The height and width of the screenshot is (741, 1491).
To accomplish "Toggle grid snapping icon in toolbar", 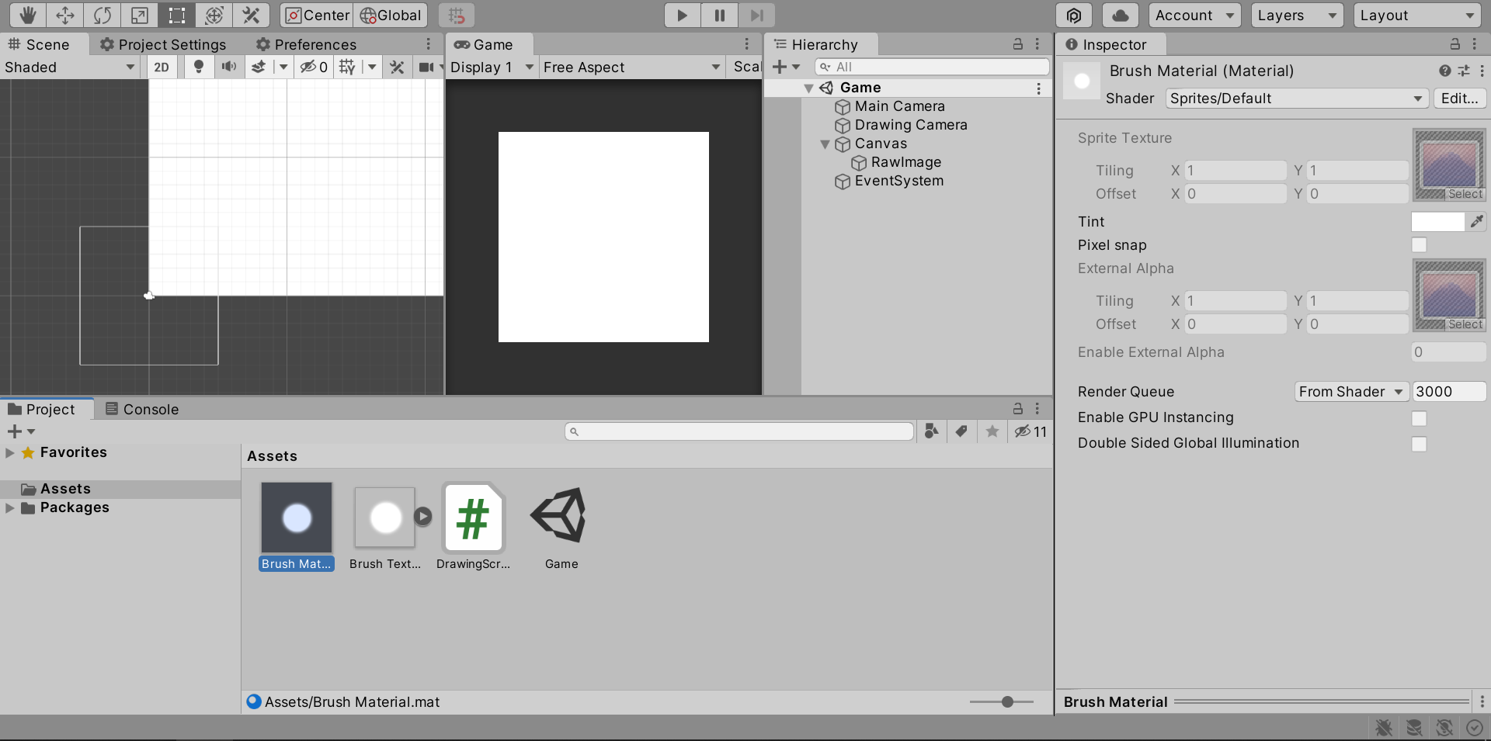I will (457, 15).
